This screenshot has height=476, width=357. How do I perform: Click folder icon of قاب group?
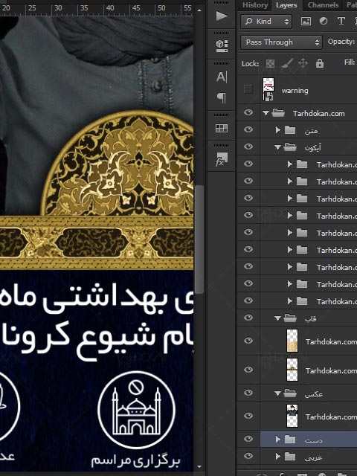pos(290,318)
